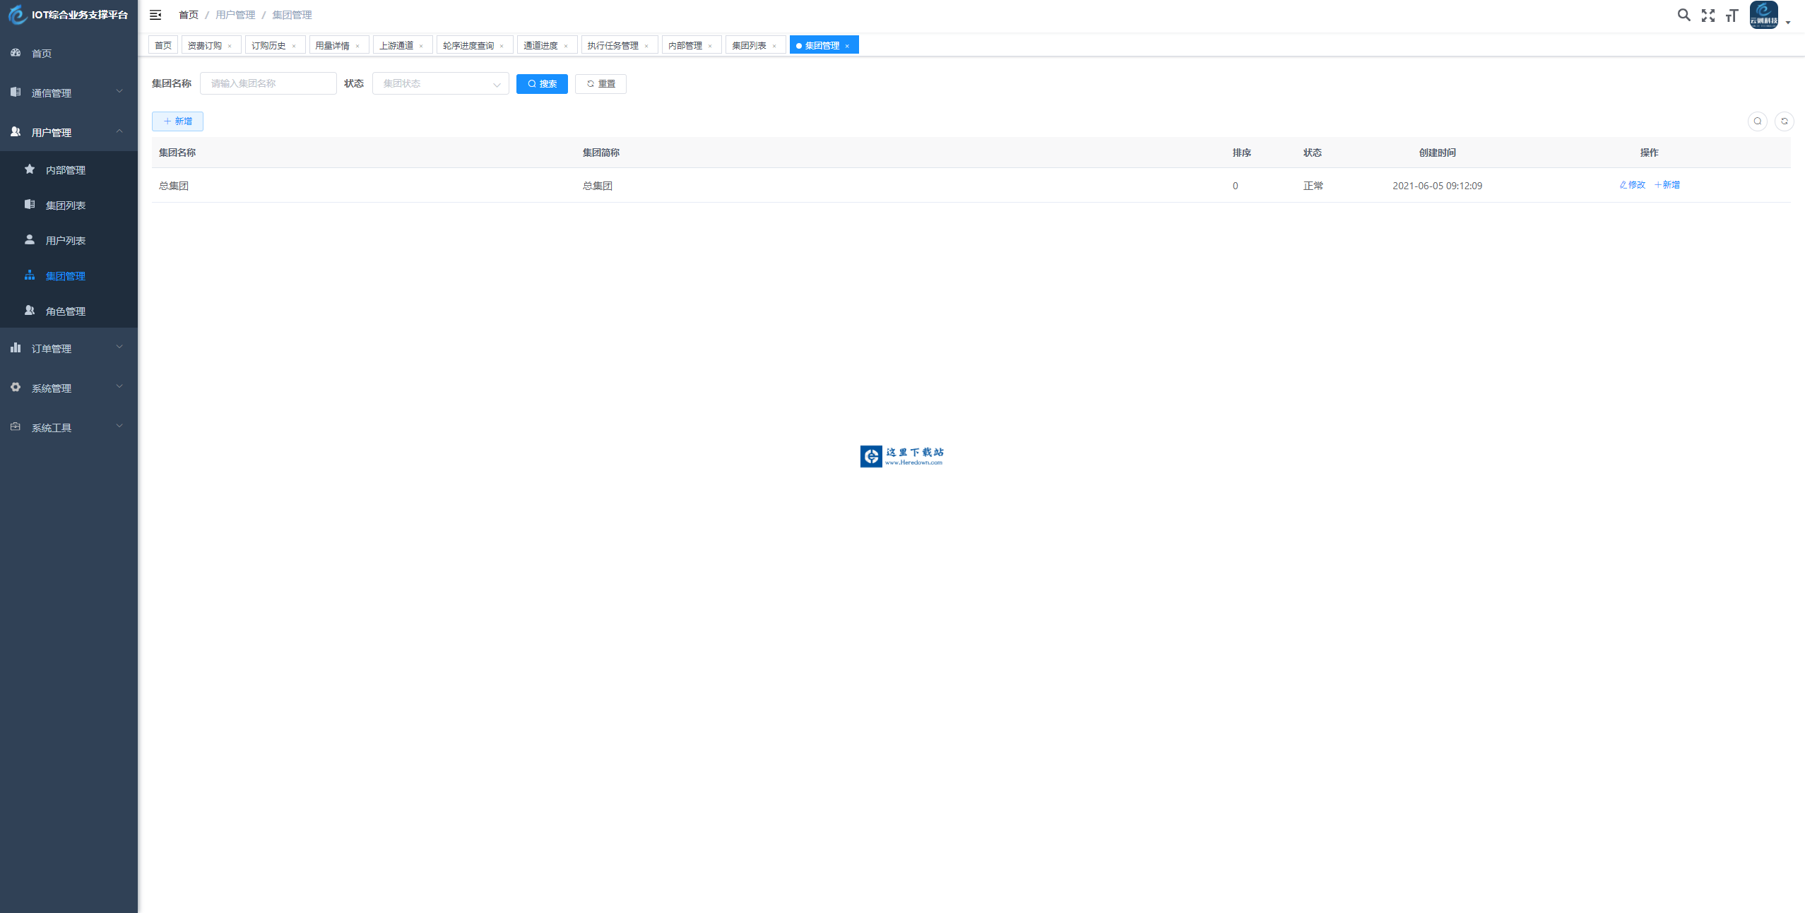Viewport: 1805px width, 913px height.
Task: Click the header search magnifier icon
Action: [x=1683, y=15]
